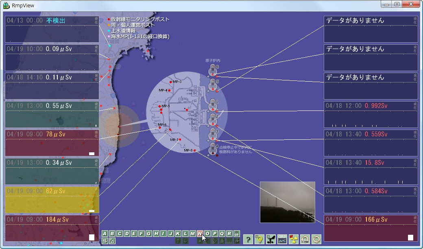Click the wind vane weather icon
423x249 pixels.
(x=271, y=239)
